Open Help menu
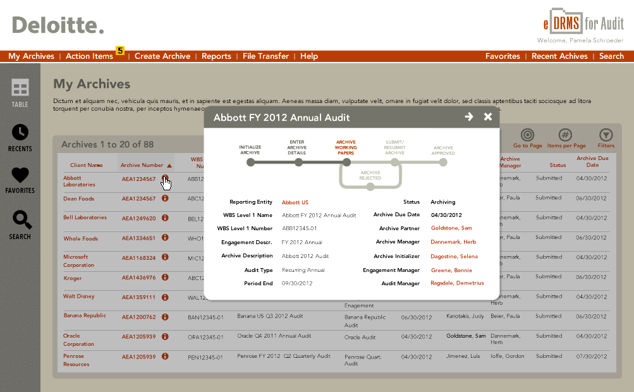 (x=309, y=56)
